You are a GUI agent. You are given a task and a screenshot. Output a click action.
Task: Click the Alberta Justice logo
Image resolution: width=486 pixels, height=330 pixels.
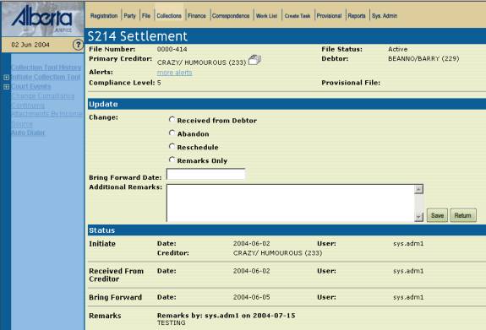[x=42, y=19]
